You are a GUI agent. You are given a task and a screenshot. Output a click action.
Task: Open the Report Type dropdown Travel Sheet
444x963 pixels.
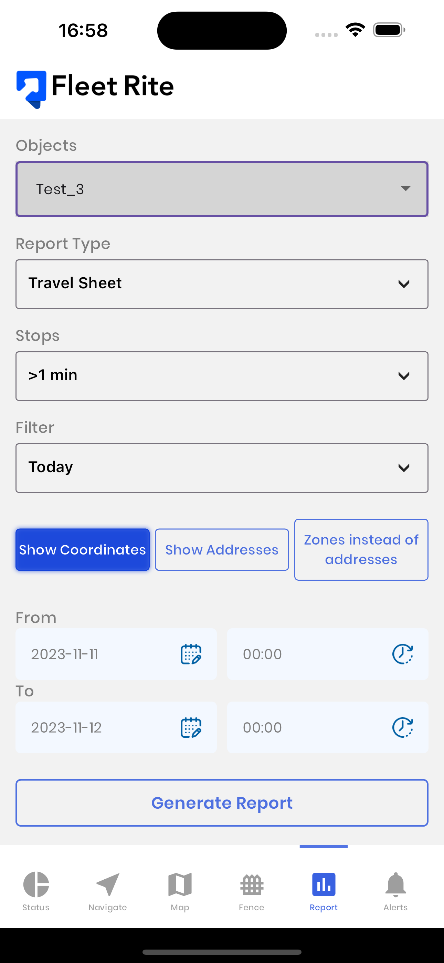click(222, 284)
